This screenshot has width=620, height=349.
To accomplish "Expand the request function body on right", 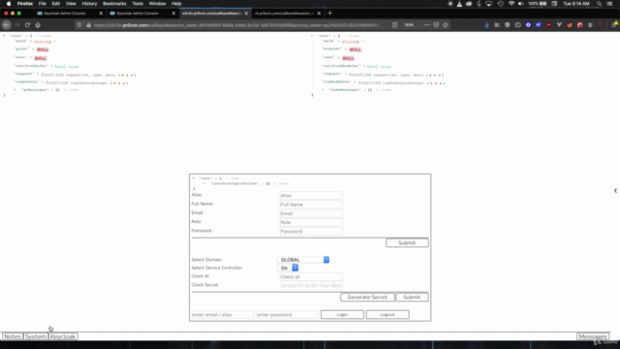I will pyautogui.click(x=435, y=75).
